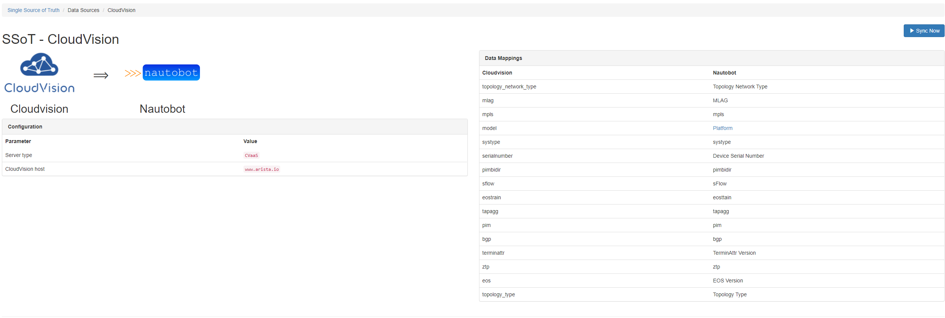Click the Topology Type cell
Viewport: 945px width, 318px height.
729,294
